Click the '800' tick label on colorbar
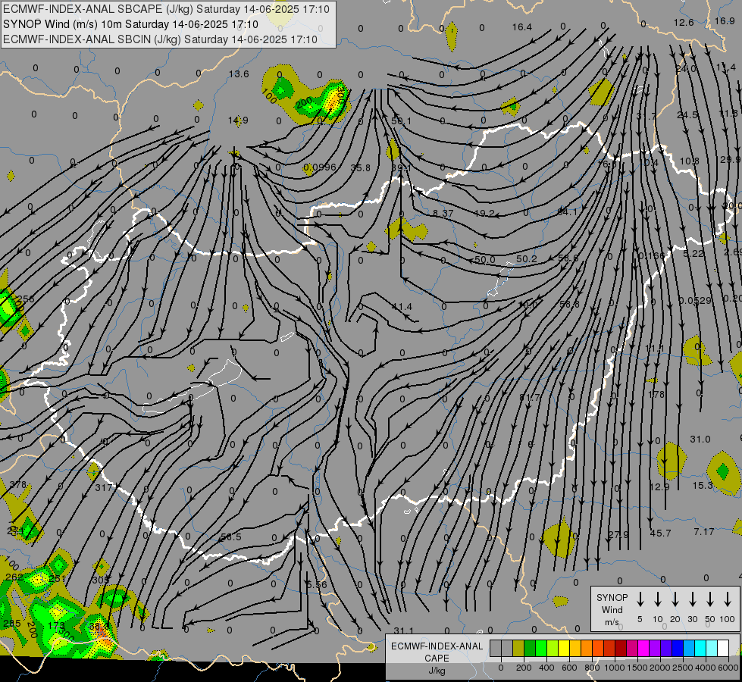 point(592,668)
